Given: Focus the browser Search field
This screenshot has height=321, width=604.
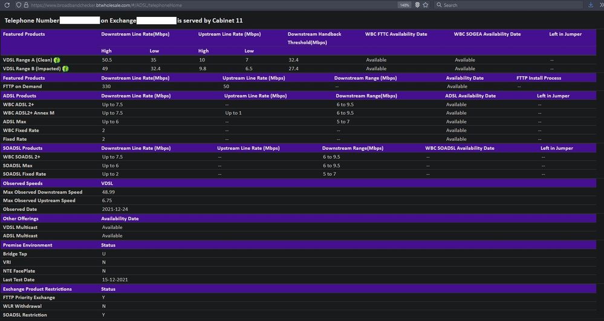Looking at the screenshot, I should click(508, 5).
